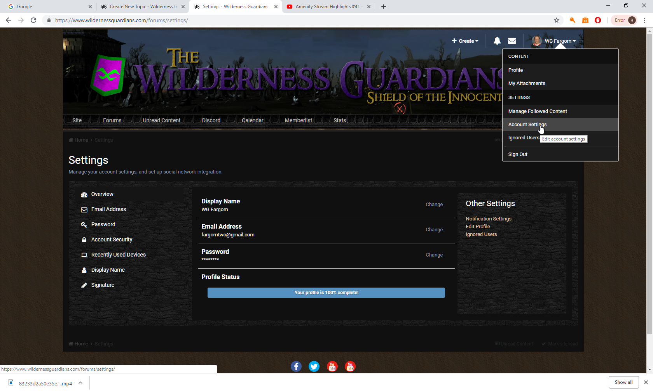Open the messages envelope icon

pos(512,41)
